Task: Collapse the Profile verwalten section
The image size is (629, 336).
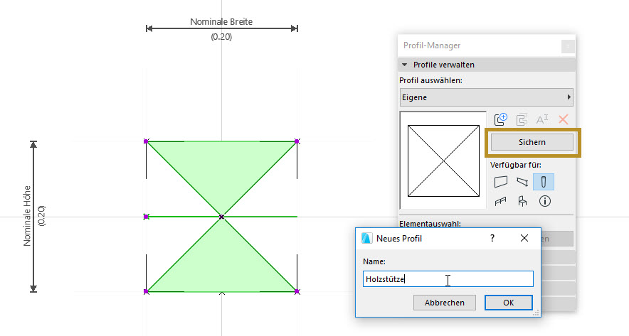Action: (x=404, y=65)
